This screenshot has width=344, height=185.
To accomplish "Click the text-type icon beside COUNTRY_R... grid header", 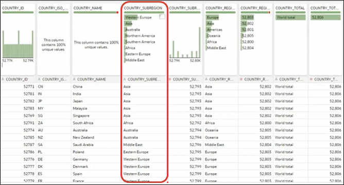I will pyautogui.click(x=206, y=79).
